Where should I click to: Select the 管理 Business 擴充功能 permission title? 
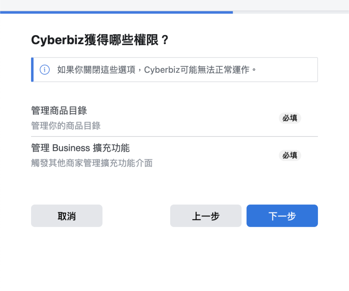pos(80,148)
